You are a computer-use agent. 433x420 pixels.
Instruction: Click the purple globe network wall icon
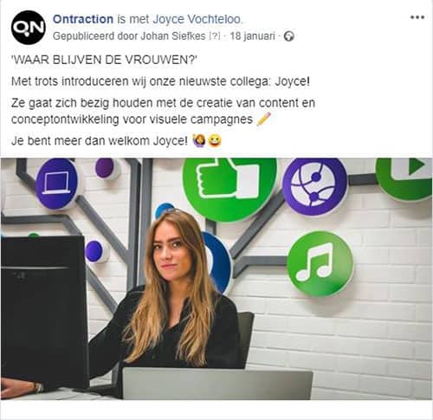(x=315, y=186)
